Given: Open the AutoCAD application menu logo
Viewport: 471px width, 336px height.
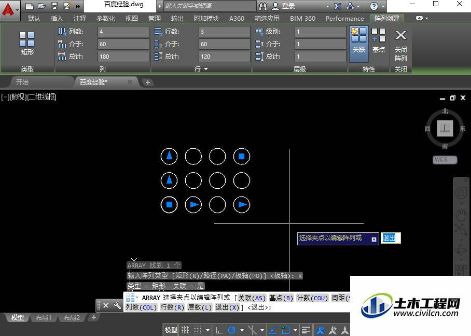Looking at the screenshot, I should point(10,10).
